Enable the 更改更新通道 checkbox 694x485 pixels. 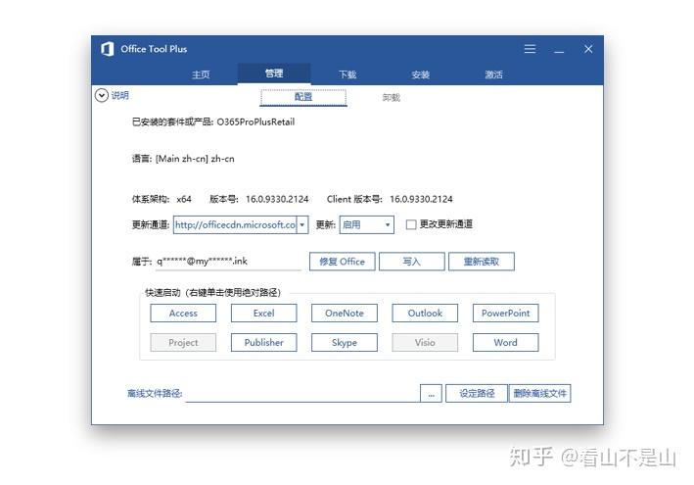[x=411, y=224]
